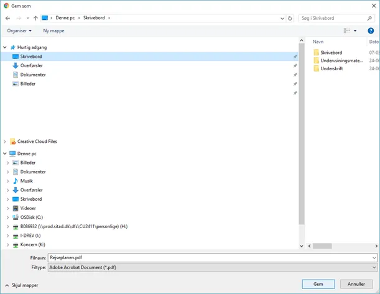
Task: Open the Underskrift folder
Action: 331,68
